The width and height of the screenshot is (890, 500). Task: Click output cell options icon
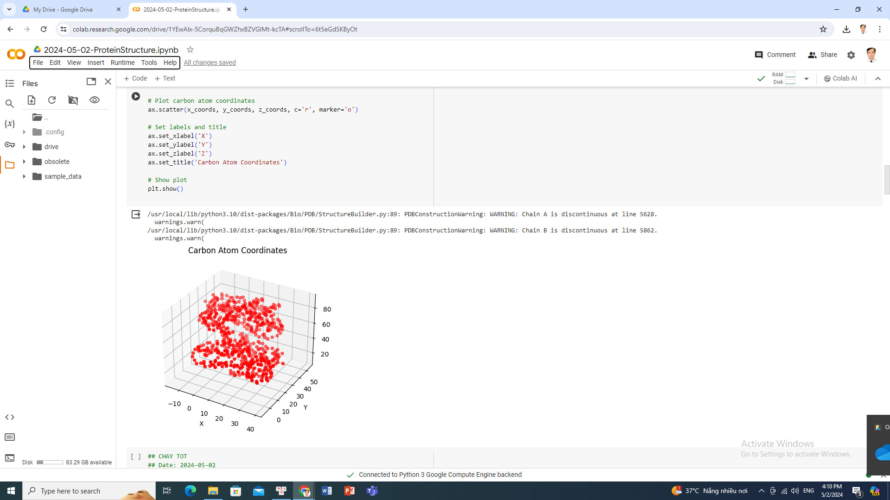pyautogui.click(x=136, y=214)
